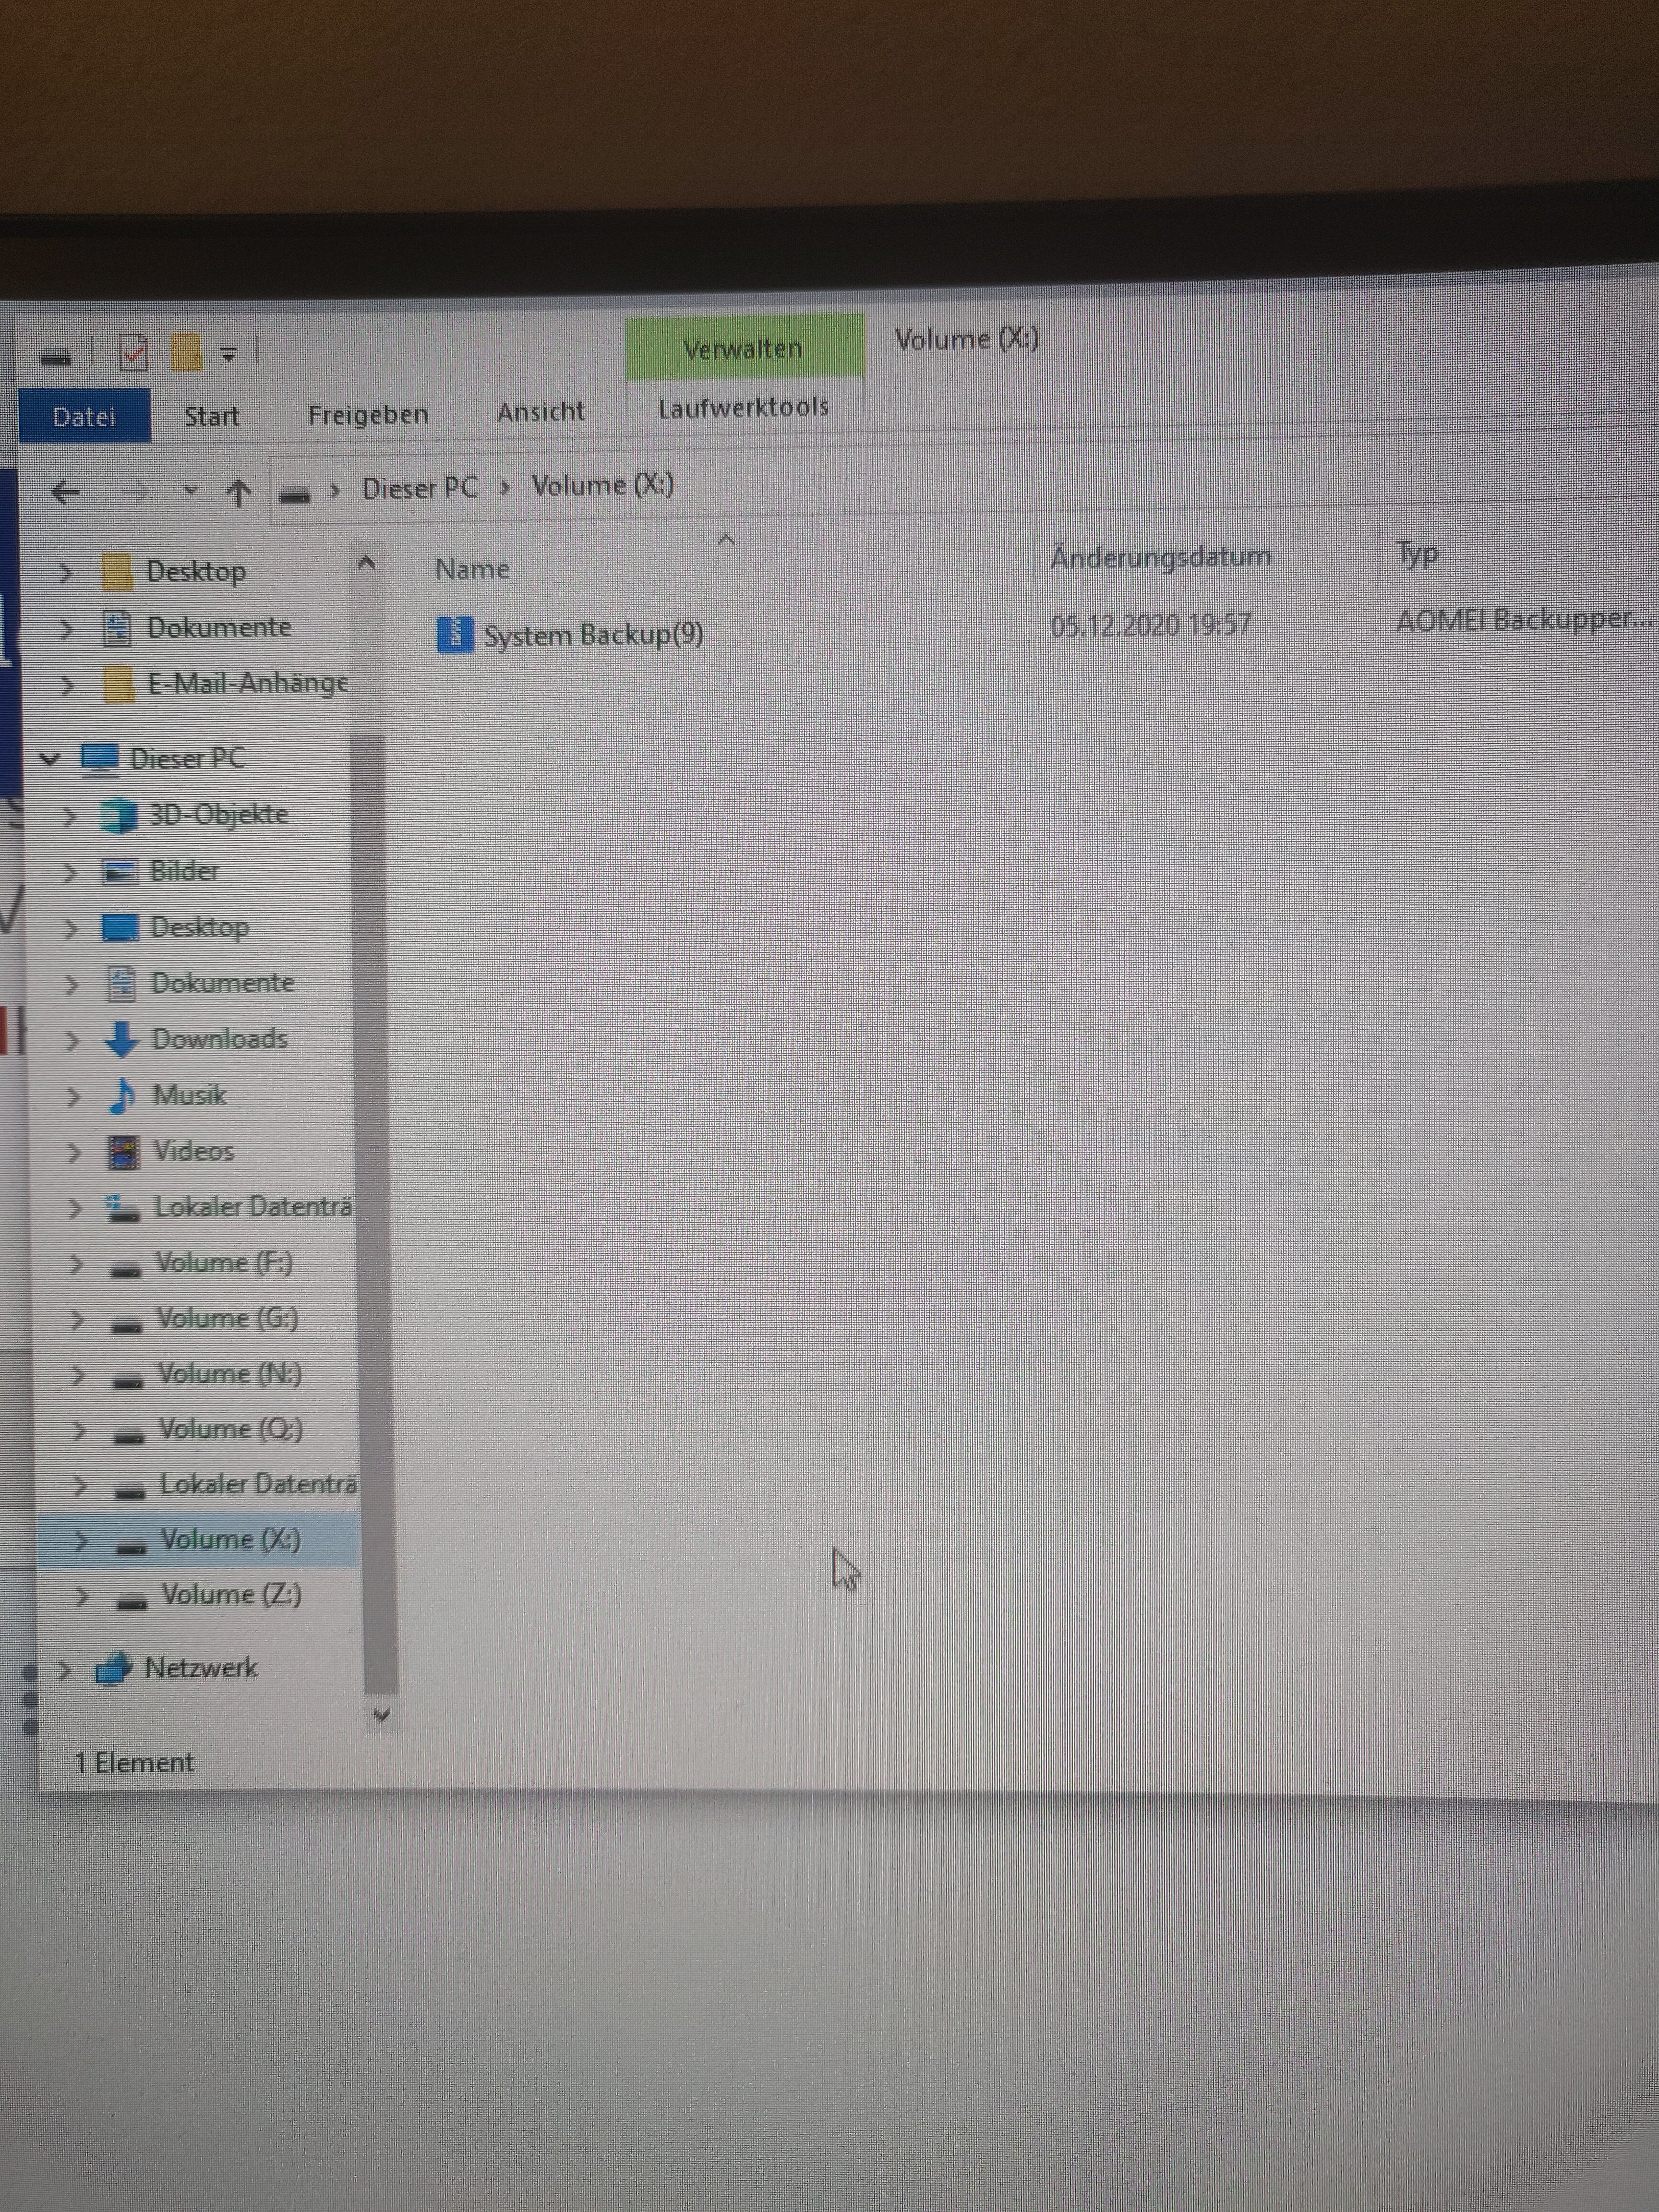Image resolution: width=1659 pixels, height=2212 pixels.
Task: Click the Back navigation arrow
Action: 66,492
